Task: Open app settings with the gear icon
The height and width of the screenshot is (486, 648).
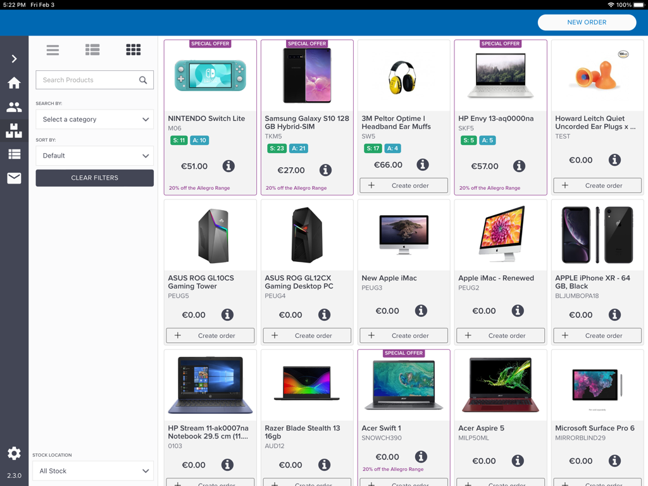Action: click(14, 453)
